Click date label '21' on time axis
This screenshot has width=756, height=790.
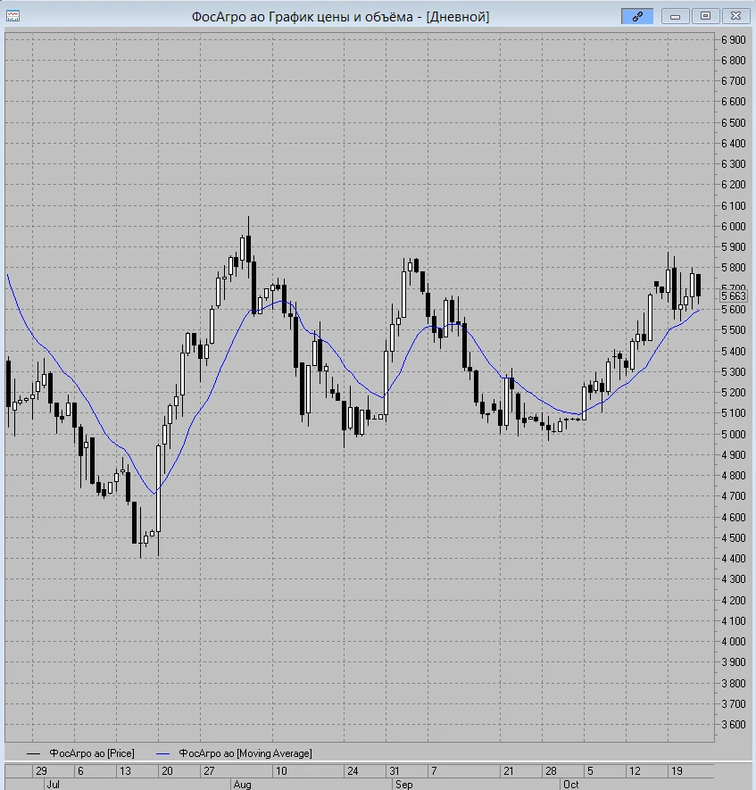click(x=509, y=771)
